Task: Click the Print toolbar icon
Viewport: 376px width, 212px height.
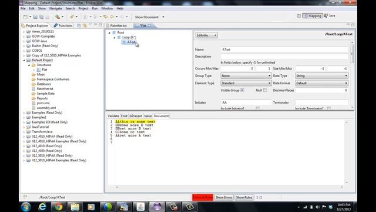Action: click(x=48, y=17)
